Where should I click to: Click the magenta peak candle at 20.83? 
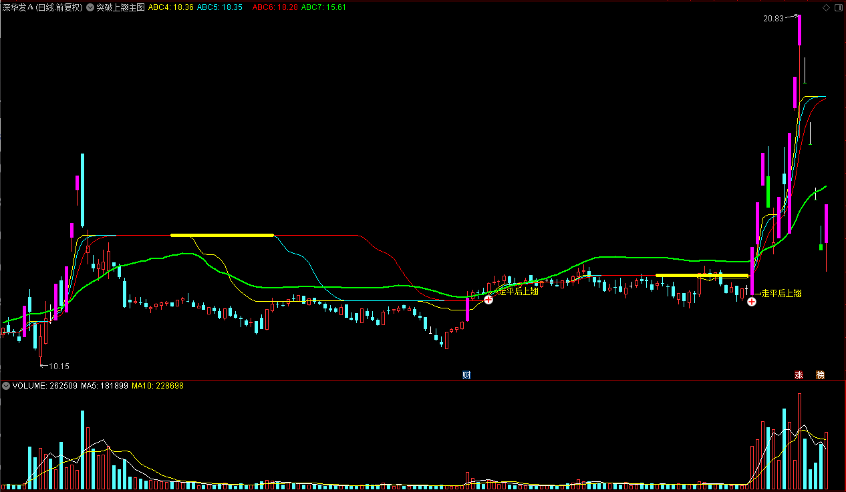[799, 30]
